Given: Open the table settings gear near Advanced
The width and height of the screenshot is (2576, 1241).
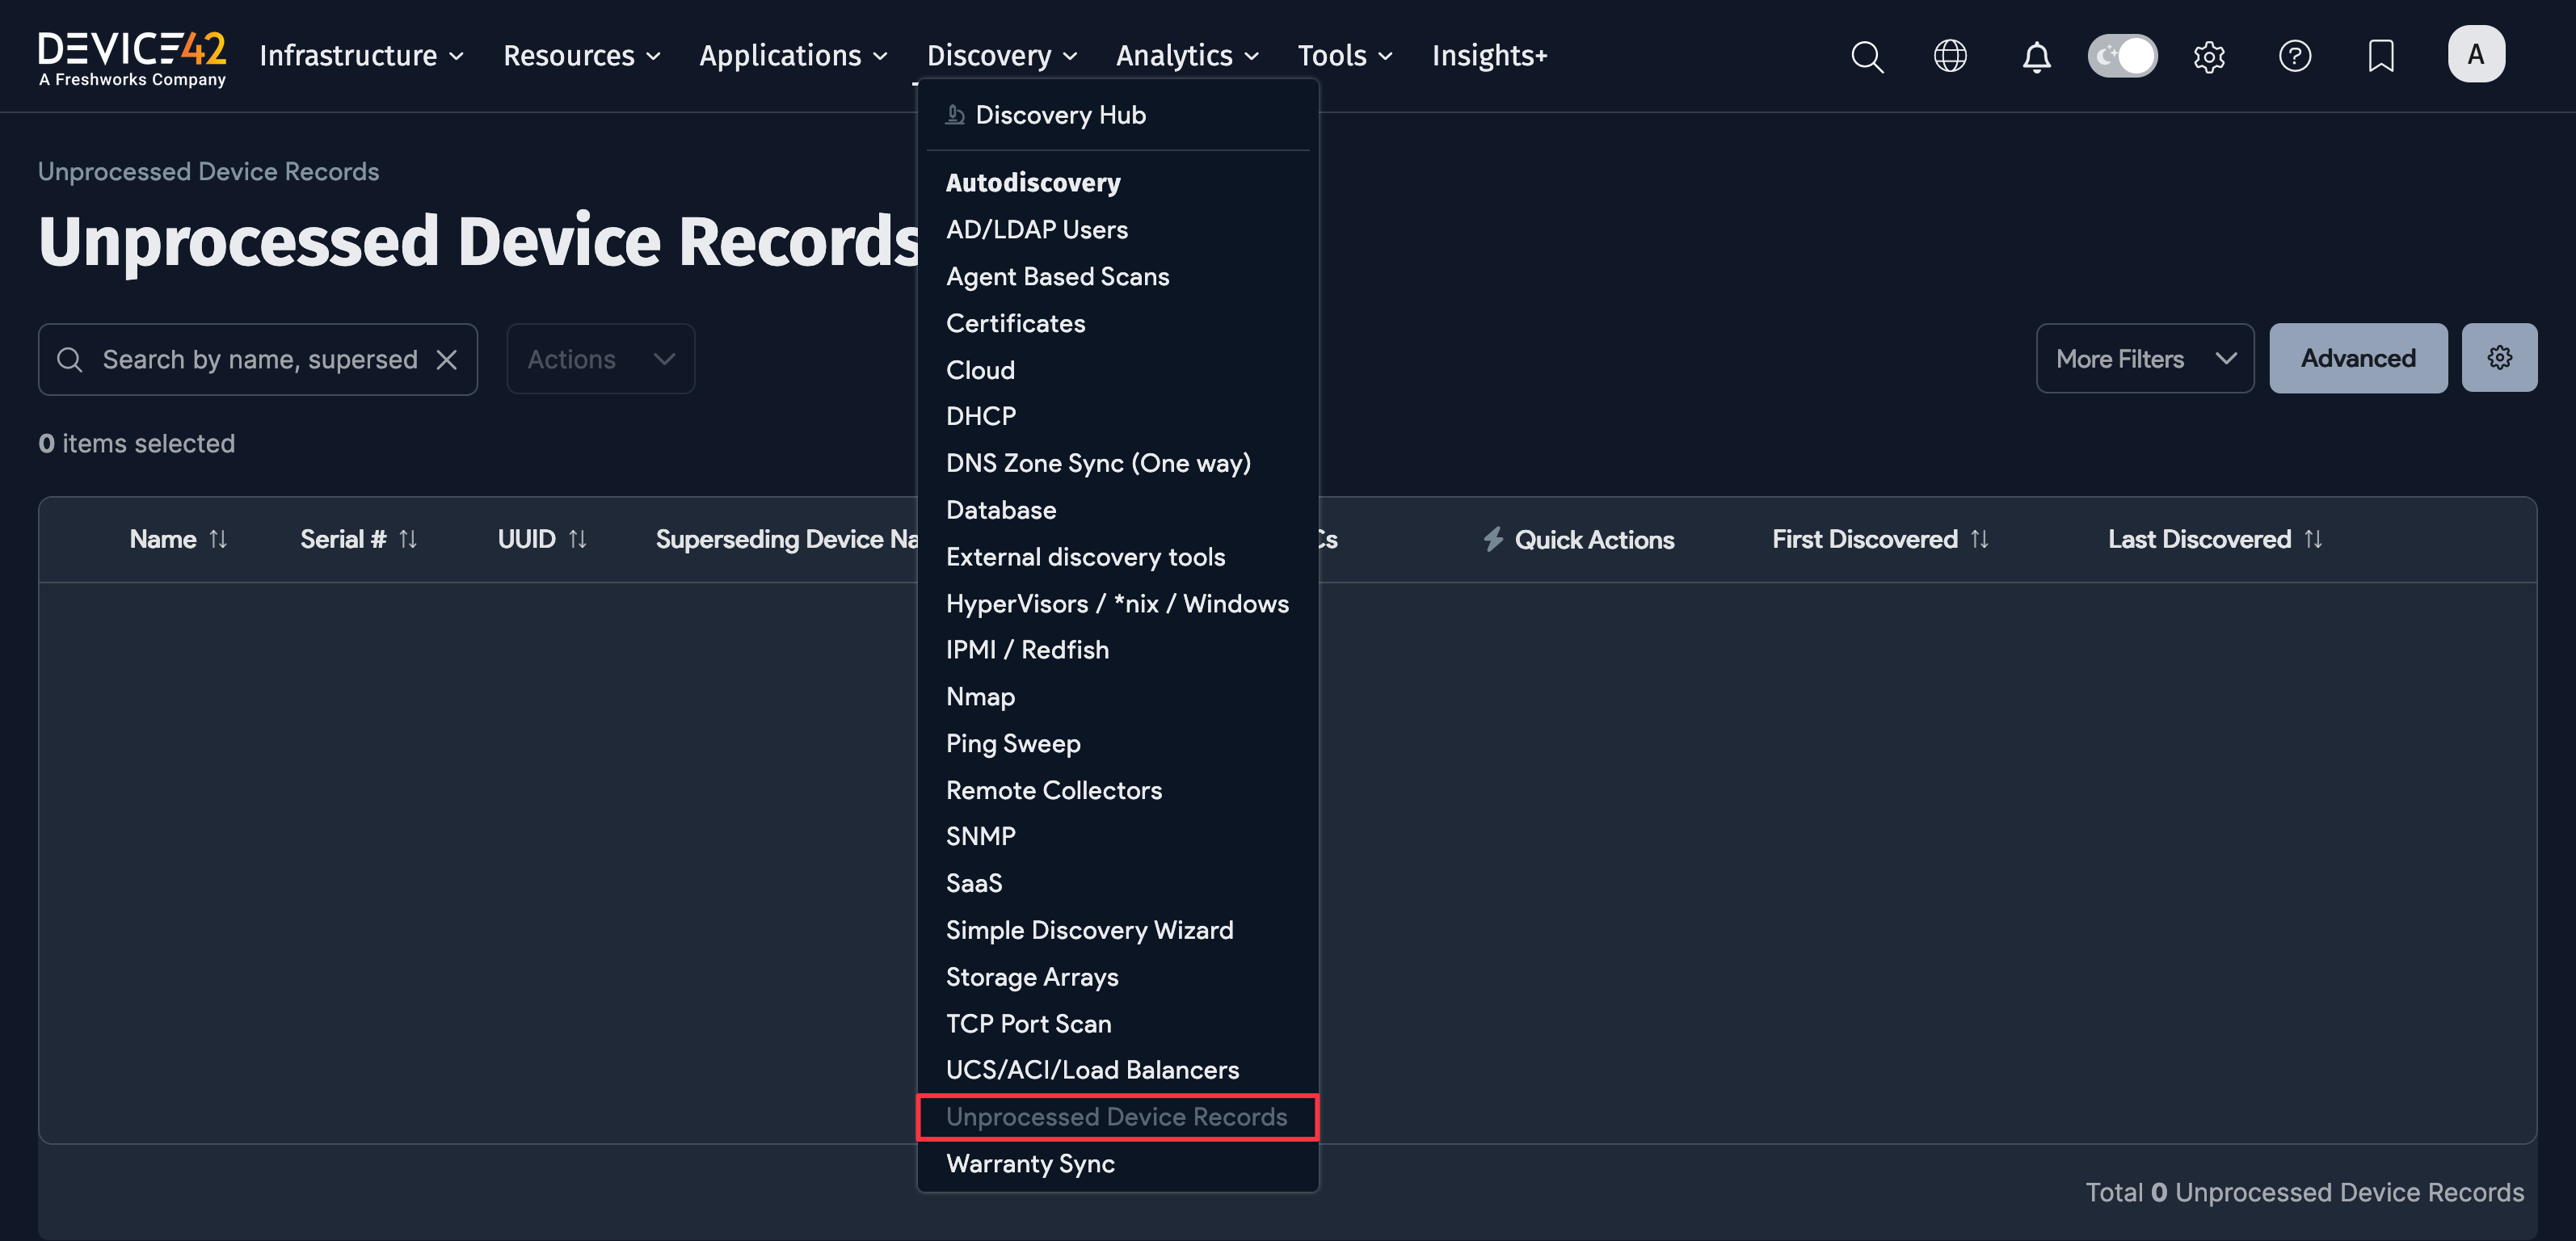Looking at the screenshot, I should pyautogui.click(x=2499, y=358).
